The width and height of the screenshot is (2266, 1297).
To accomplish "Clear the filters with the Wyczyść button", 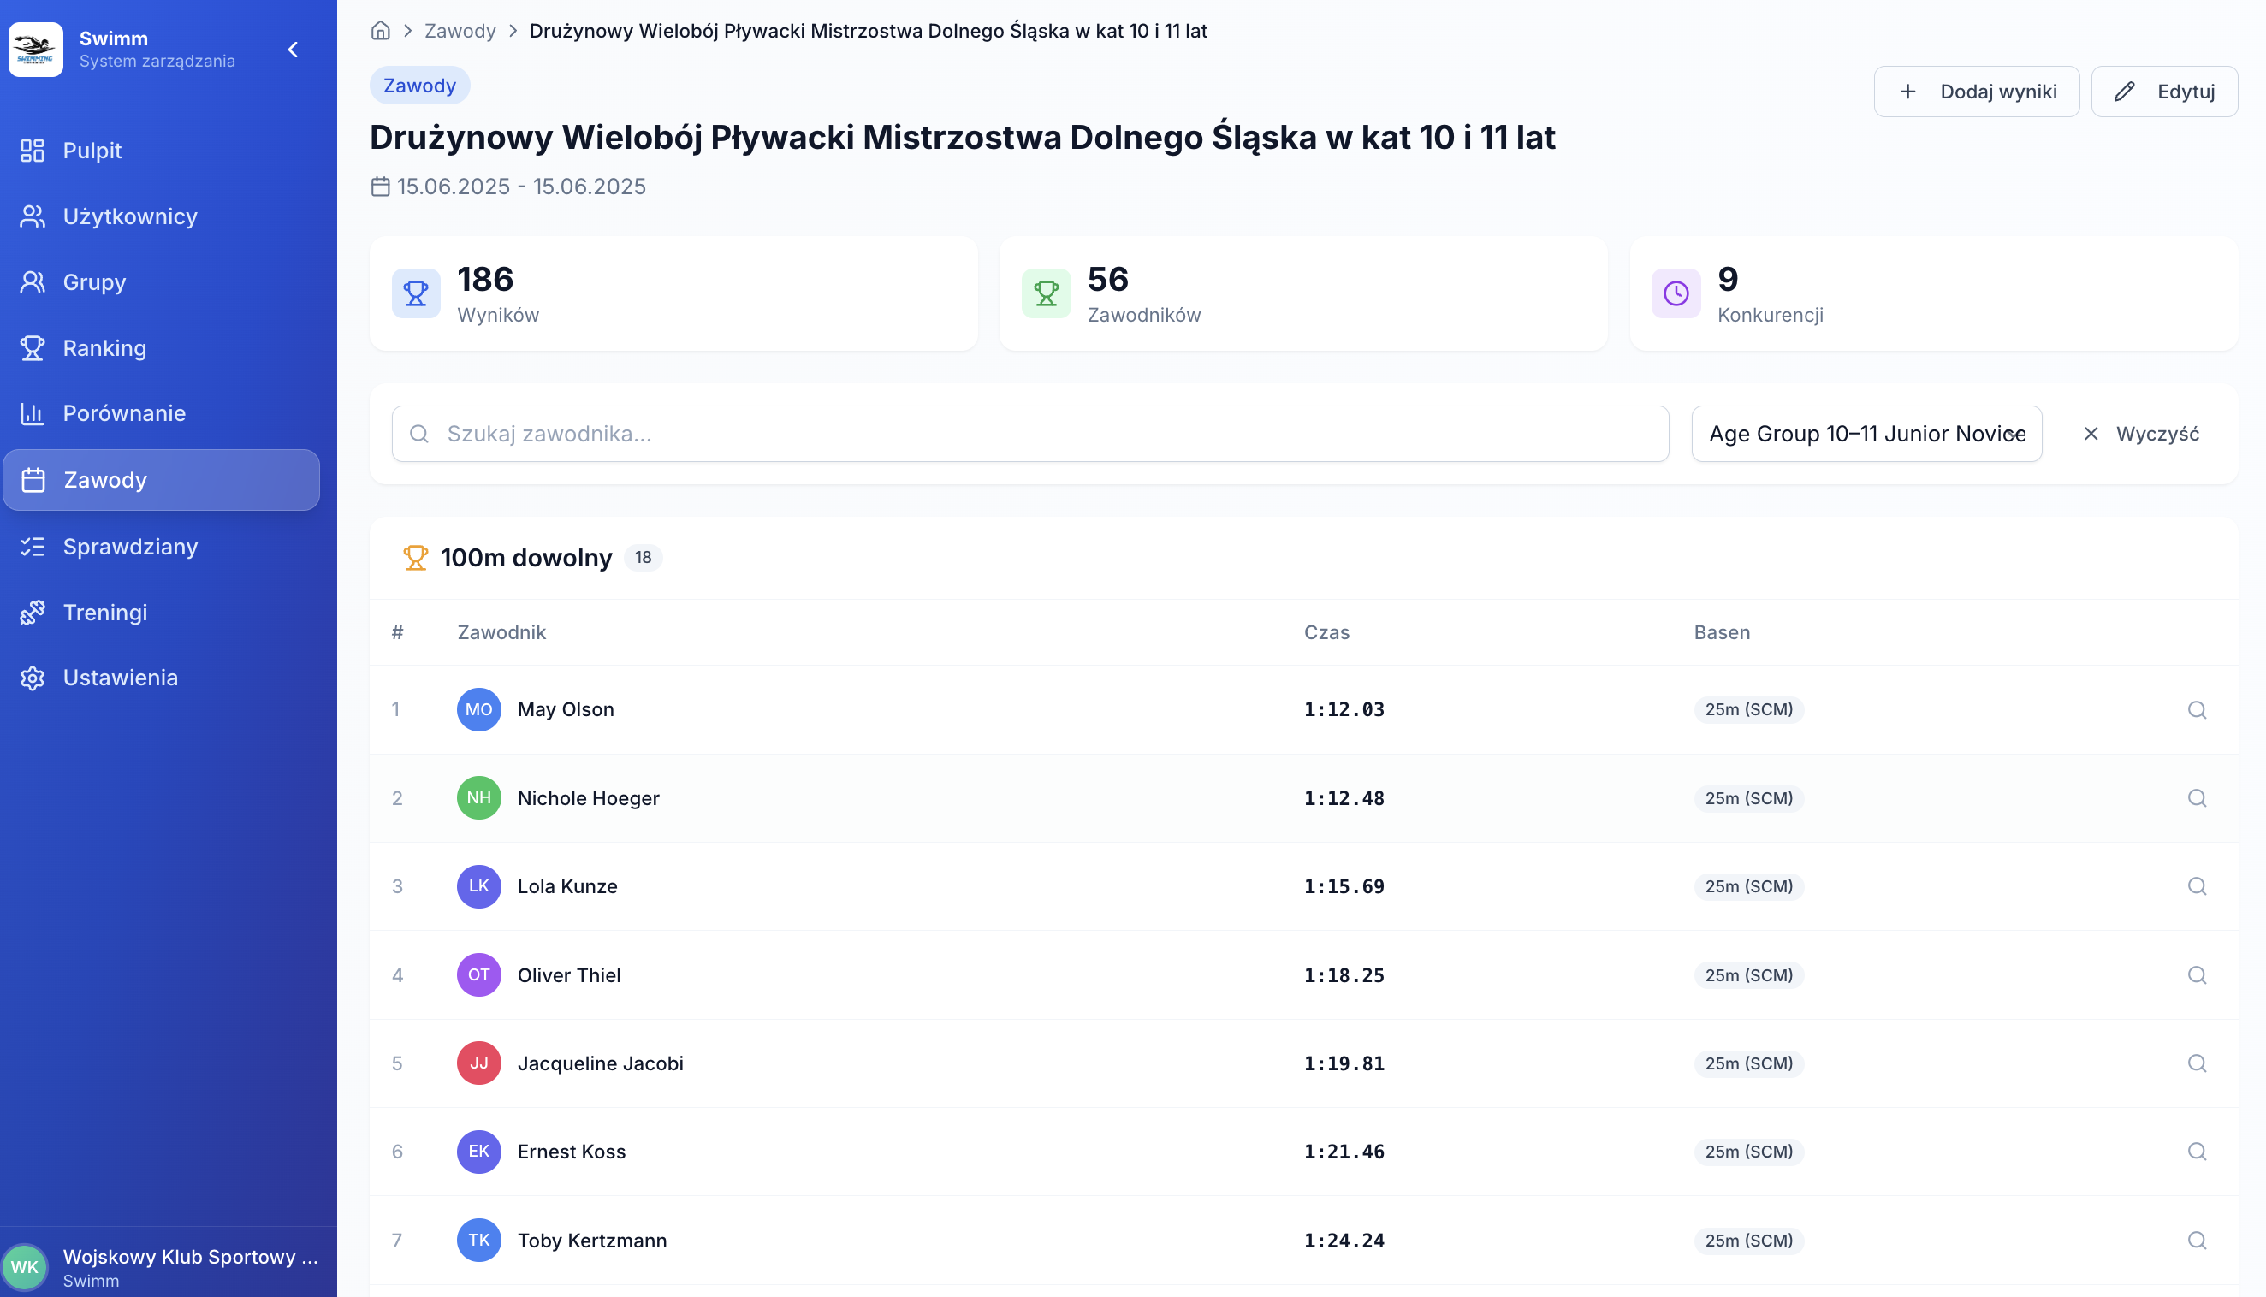I will pyautogui.click(x=2141, y=434).
